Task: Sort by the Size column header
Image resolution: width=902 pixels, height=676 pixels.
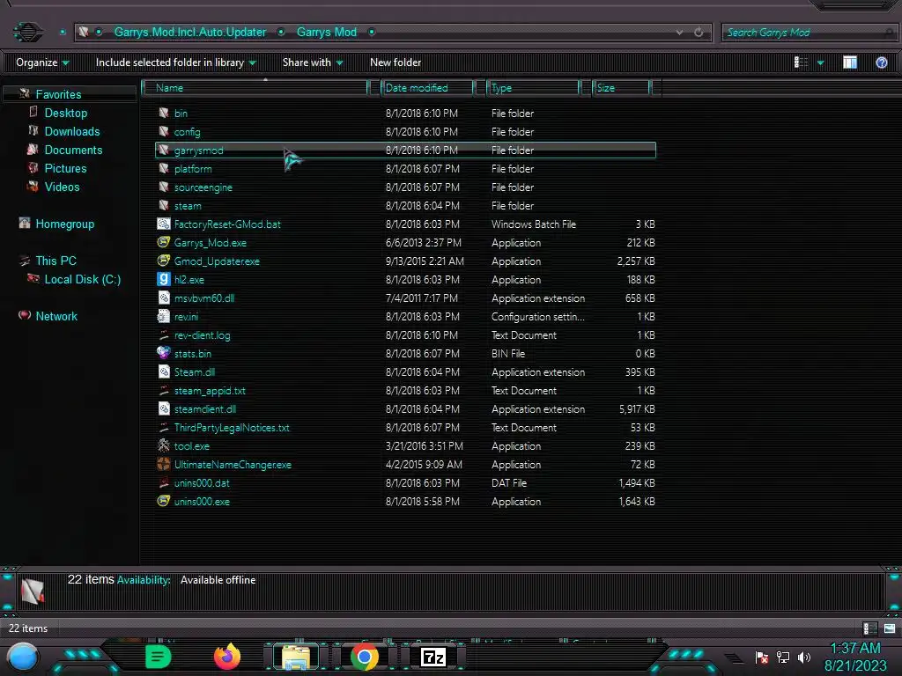Action: [x=622, y=88]
